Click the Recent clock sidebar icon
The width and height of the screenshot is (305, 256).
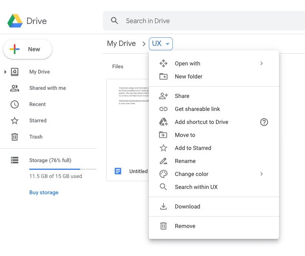pyautogui.click(x=15, y=104)
